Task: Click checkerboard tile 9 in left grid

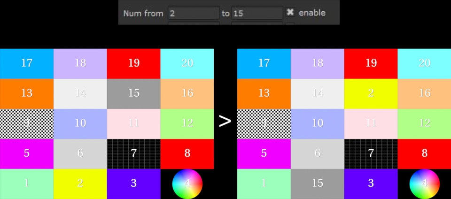Action: coord(27,123)
